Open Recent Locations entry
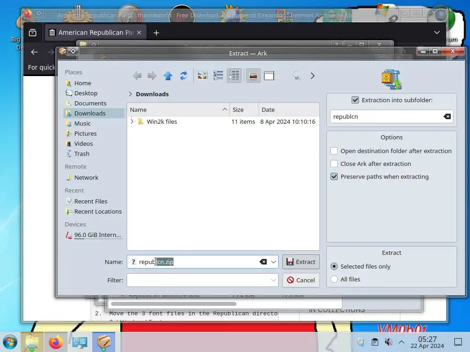 pos(94,212)
